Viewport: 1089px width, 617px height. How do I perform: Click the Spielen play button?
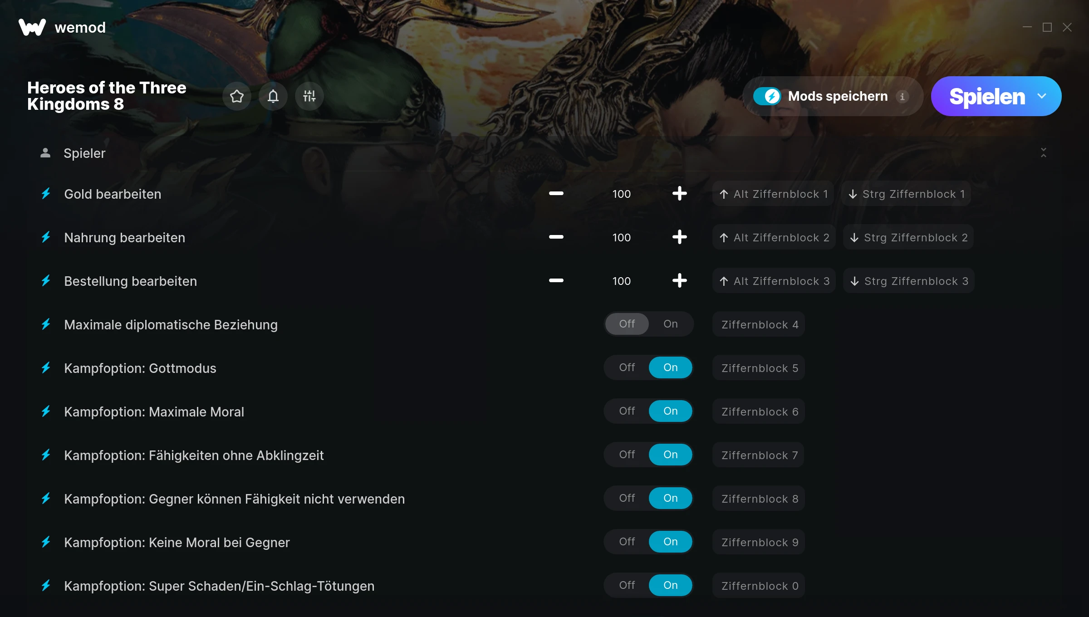click(x=986, y=96)
